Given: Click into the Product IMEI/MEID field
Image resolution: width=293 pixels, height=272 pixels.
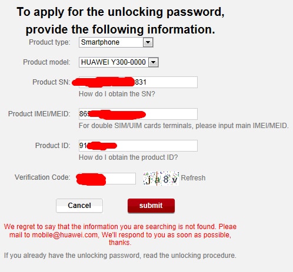Looking at the screenshot, I should tap(138, 114).
